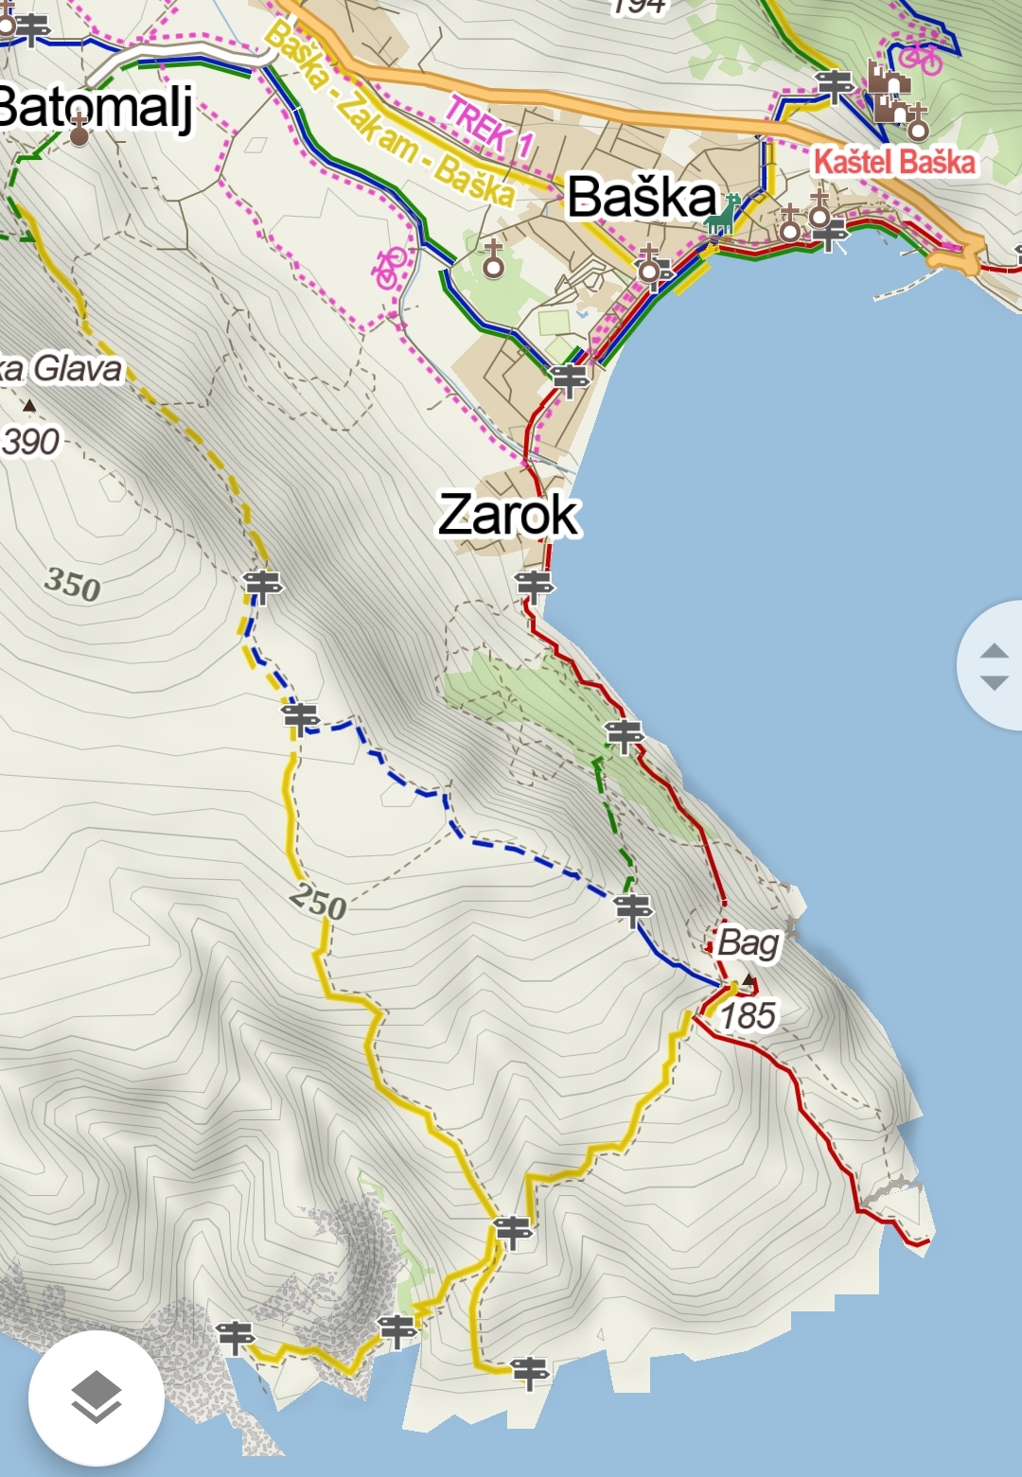Image resolution: width=1022 pixels, height=1477 pixels.
Task: Select the Glava peak triangle marker at 390
Action: (x=29, y=406)
